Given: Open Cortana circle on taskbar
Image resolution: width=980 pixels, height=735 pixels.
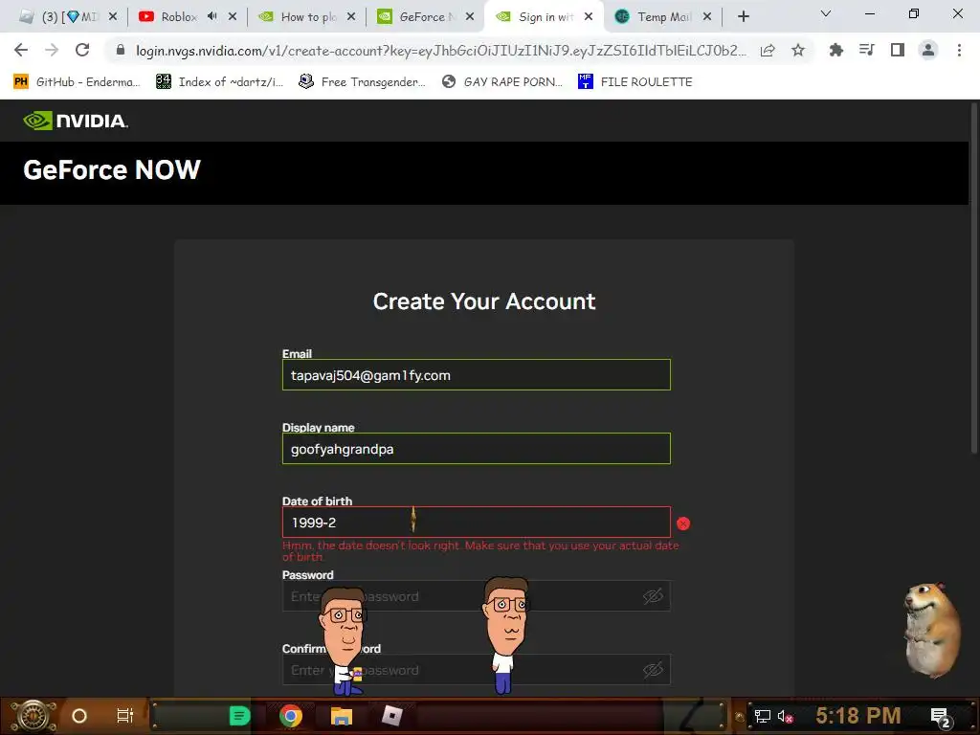Looking at the screenshot, I should coord(79,716).
